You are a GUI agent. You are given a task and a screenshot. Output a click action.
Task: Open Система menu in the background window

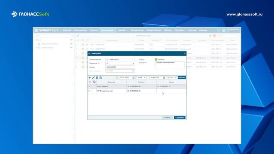pyautogui.click(x=192, y=30)
